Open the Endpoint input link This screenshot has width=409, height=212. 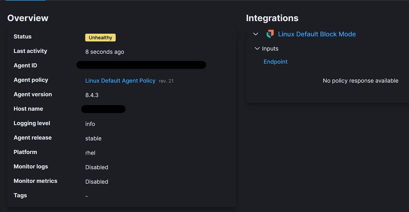coord(276,62)
